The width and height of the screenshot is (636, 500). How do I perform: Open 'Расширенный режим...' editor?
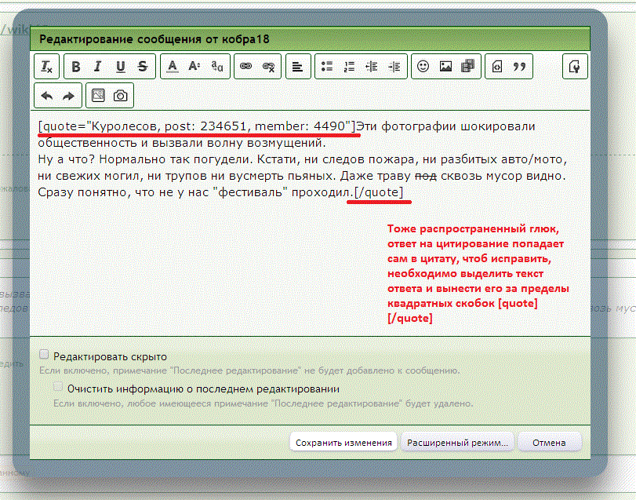coord(457,443)
